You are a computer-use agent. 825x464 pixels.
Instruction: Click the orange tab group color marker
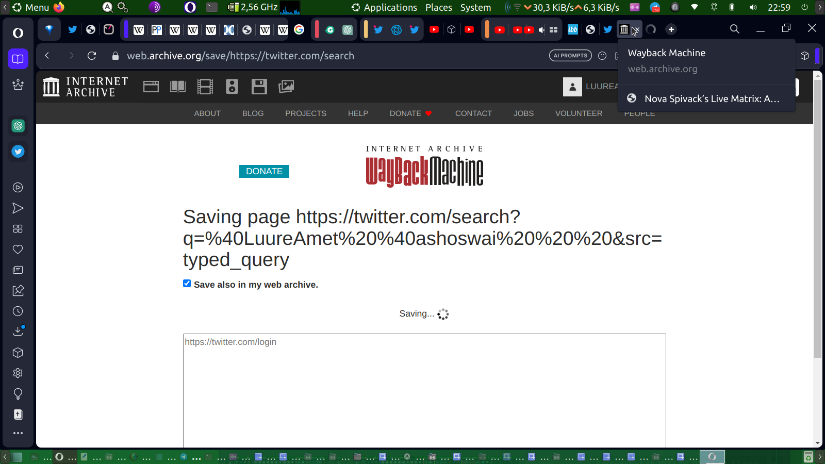[487, 29]
